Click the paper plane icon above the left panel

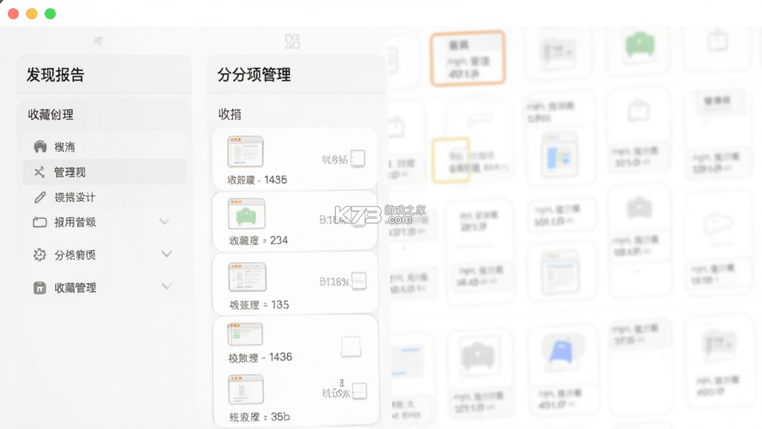[98, 41]
